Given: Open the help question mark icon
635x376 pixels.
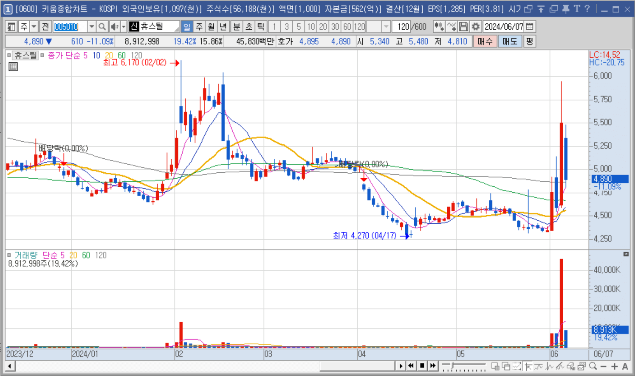Looking at the screenshot, I should (x=587, y=9).
